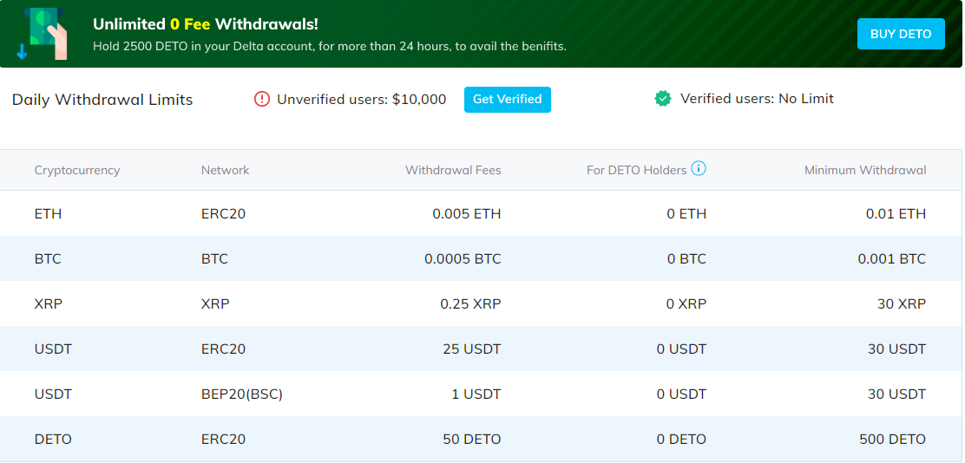The height and width of the screenshot is (463, 965).
Task: Click the Daily Withdrawal Limits heading
Action: [x=102, y=100]
